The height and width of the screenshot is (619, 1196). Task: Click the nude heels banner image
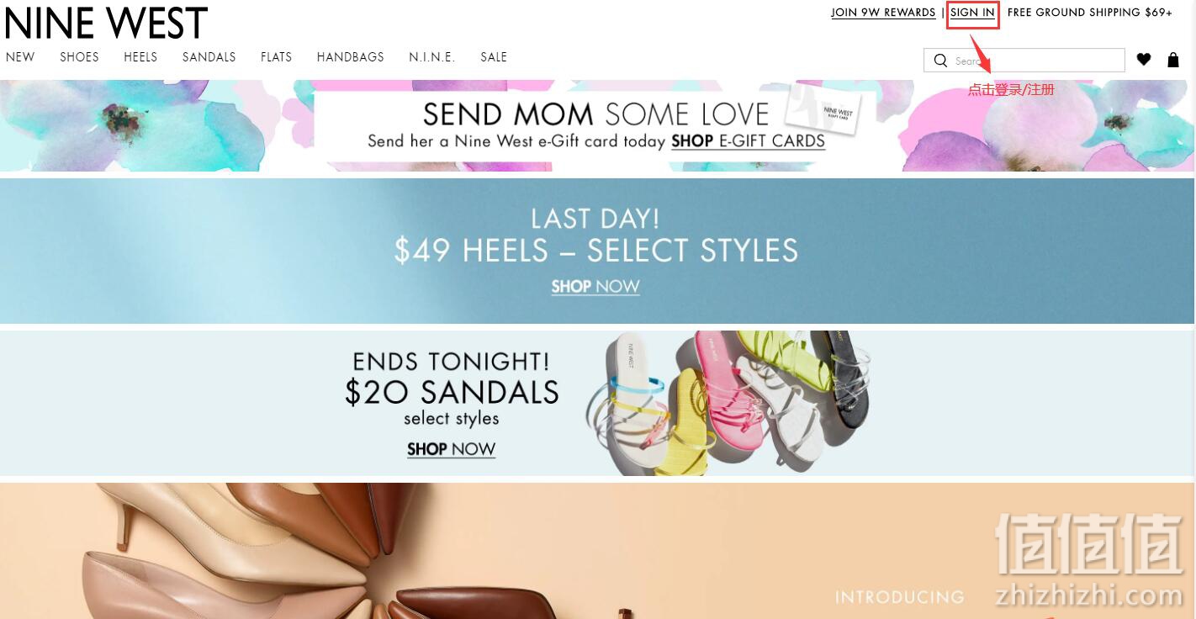[x=597, y=551]
